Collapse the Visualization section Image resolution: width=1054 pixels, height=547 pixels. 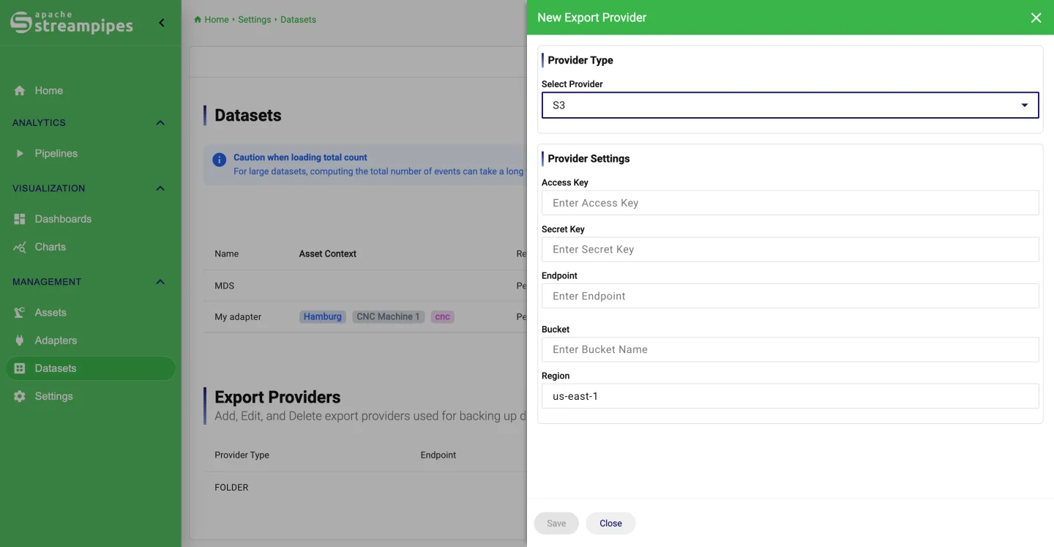[160, 188]
